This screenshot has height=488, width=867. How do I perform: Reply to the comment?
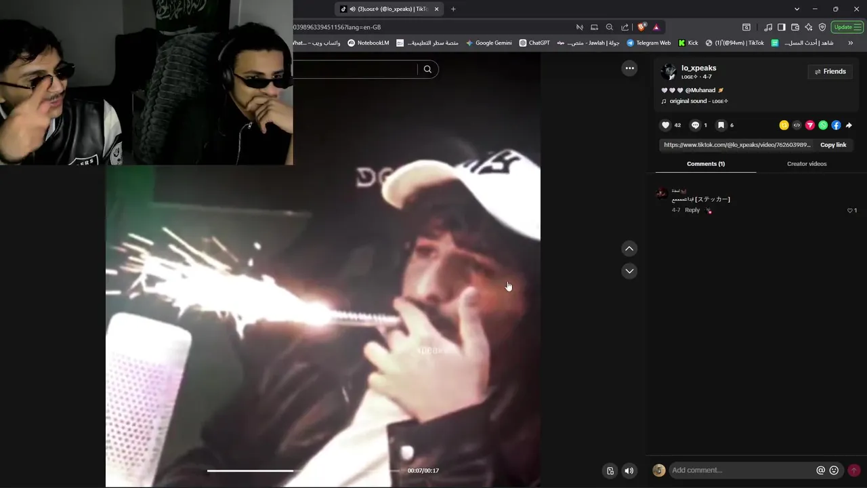pos(692,210)
